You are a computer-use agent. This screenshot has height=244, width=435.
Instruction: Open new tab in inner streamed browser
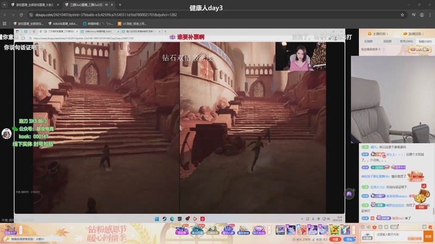point(165,31)
